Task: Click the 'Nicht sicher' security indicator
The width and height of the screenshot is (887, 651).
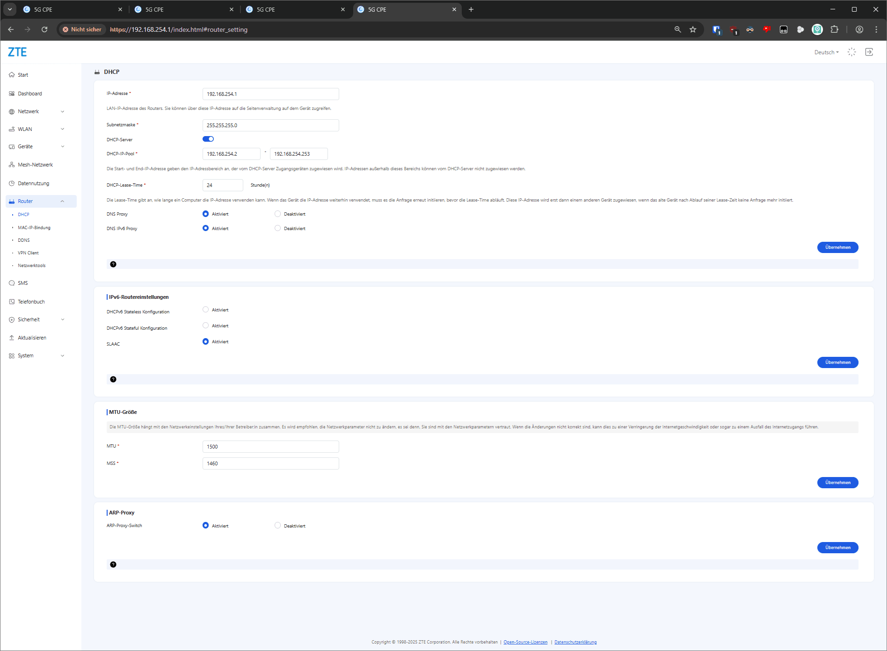Action: pos(82,29)
